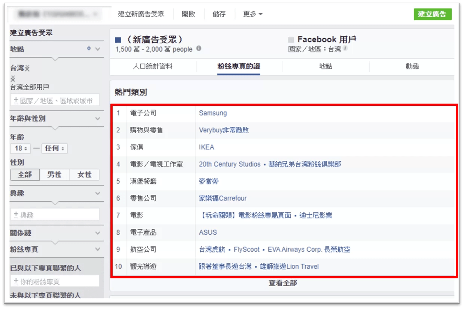The height and width of the screenshot is (309, 464).
Task: Open the maximum age 任何 dropdown
Action: click(54, 149)
